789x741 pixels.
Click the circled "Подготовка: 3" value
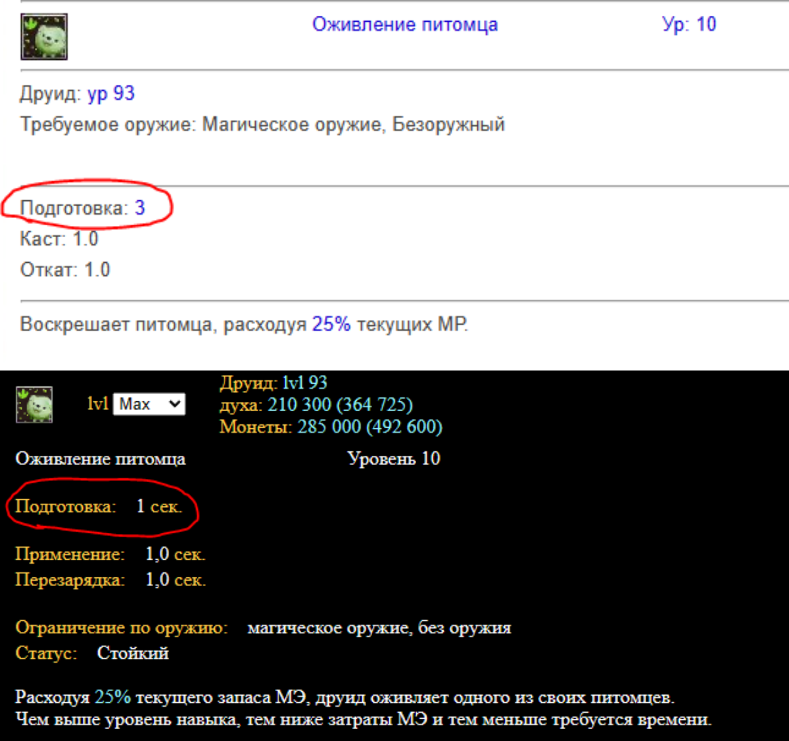pyautogui.click(x=139, y=208)
